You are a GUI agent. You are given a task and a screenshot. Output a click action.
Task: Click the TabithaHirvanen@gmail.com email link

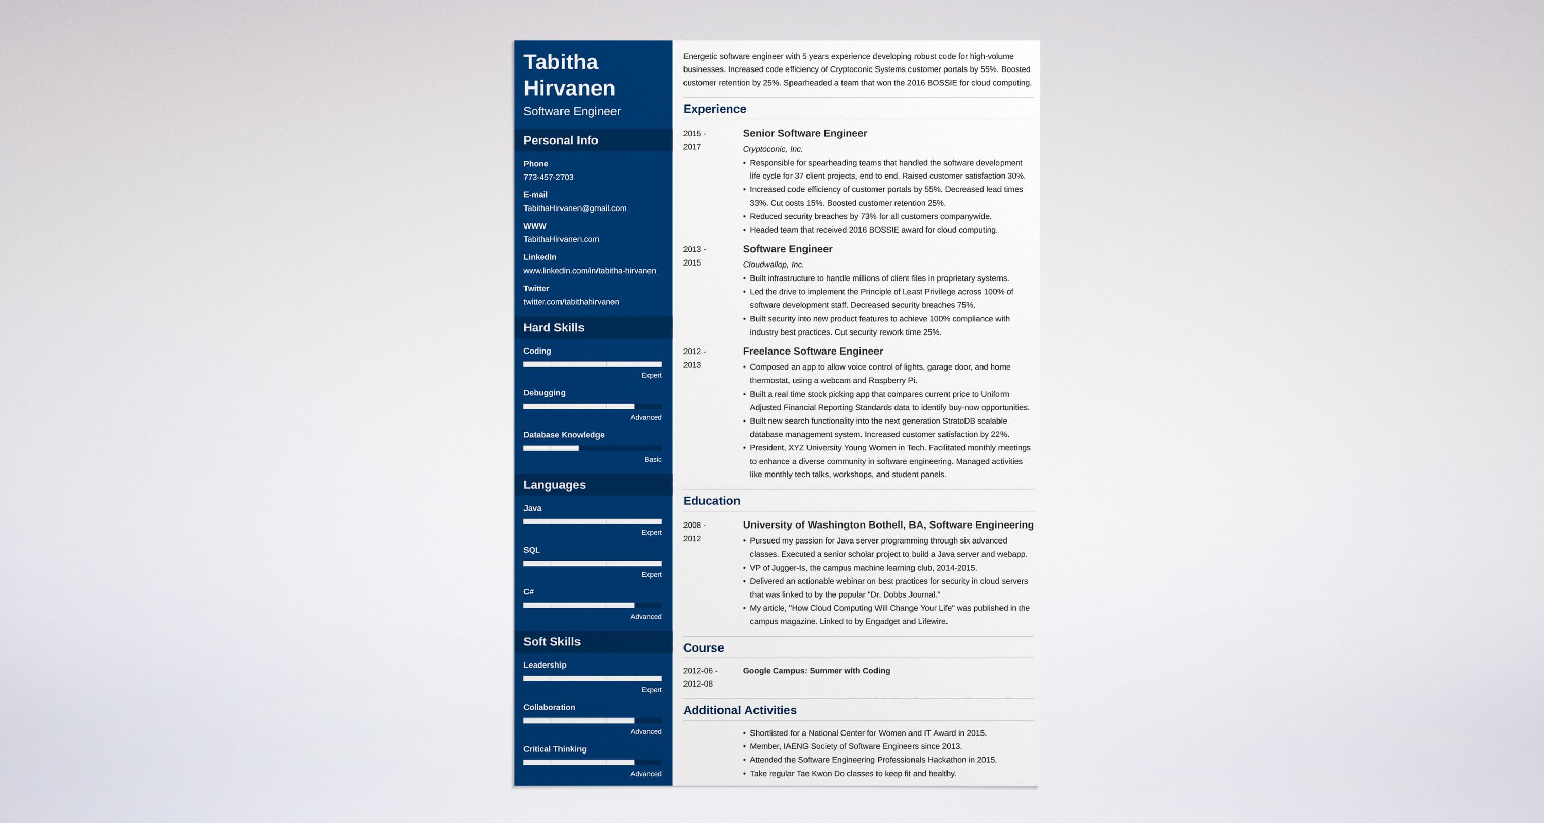[576, 207]
